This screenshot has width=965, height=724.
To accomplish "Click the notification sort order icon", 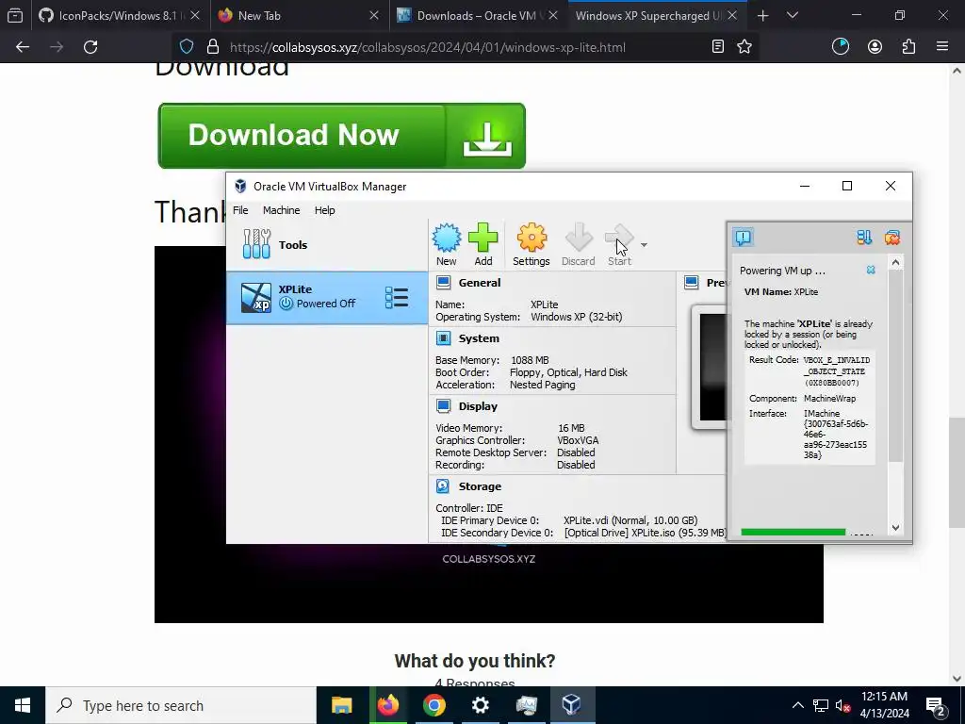I will (864, 237).
